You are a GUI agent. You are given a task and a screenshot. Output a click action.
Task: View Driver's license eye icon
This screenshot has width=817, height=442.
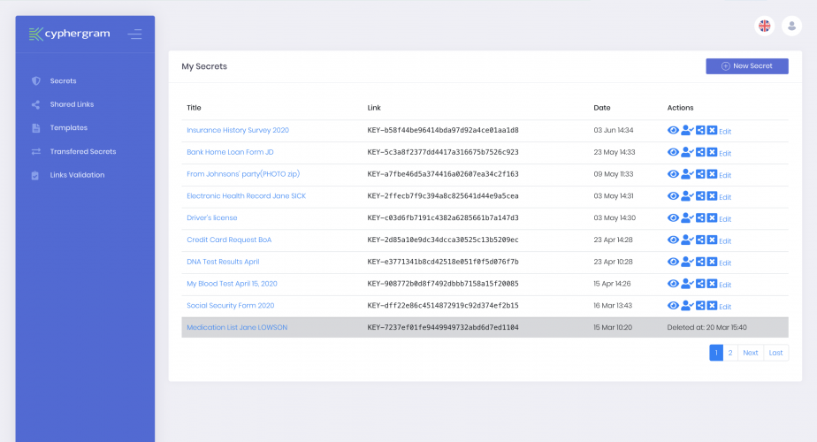pos(673,217)
